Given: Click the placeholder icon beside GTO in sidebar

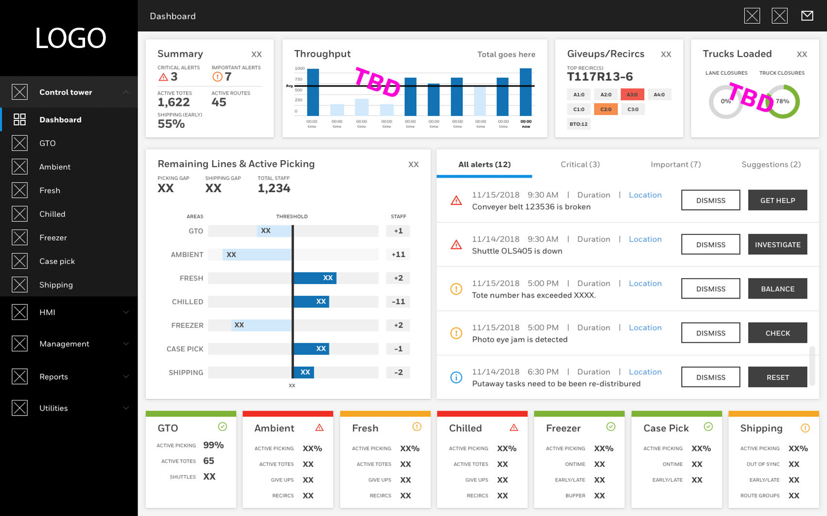Looking at the screenshot, I should tap(19, 143).
